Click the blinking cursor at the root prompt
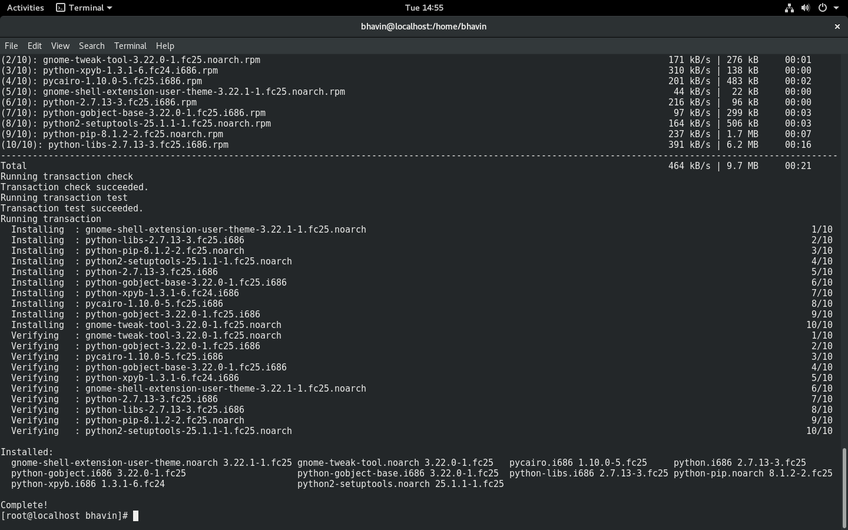The width and height of the screenshot is (848, 530). click(x=137, y=516)
